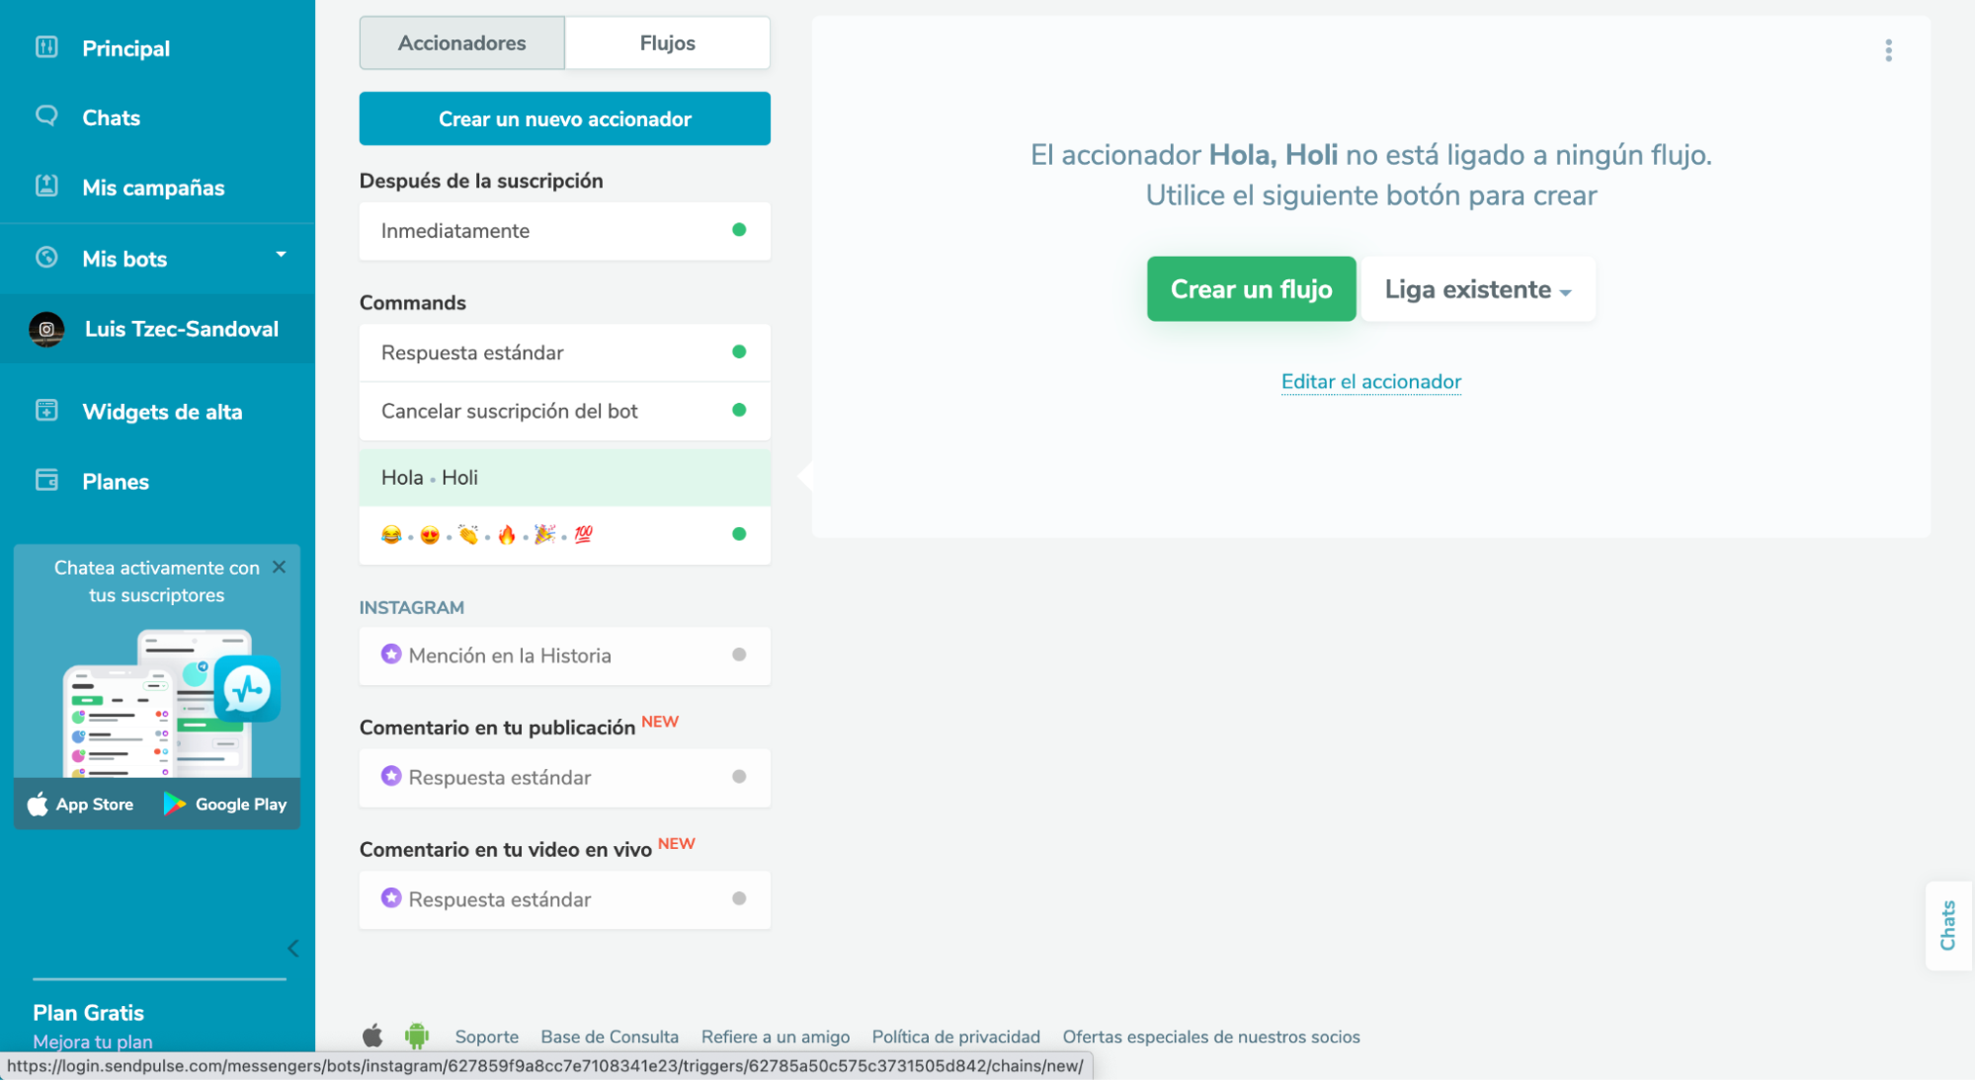Select the emoji trigger row
Screen dimensions: 1975x1081
565,535
